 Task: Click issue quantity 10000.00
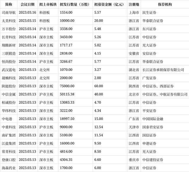67,21
